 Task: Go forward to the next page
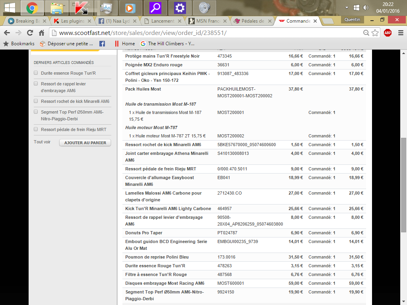click(x=18, y=33)
